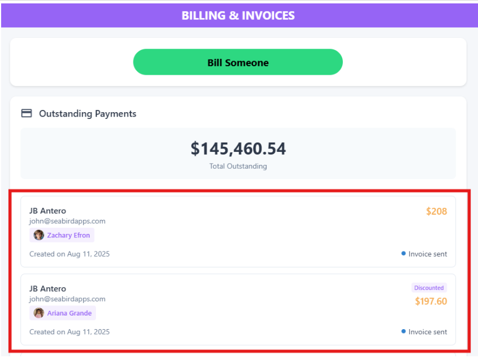Screen dimensions: 478x358
Task: Click the $145,460.54 total outstanding figure
Action: [x=238, y=149]
